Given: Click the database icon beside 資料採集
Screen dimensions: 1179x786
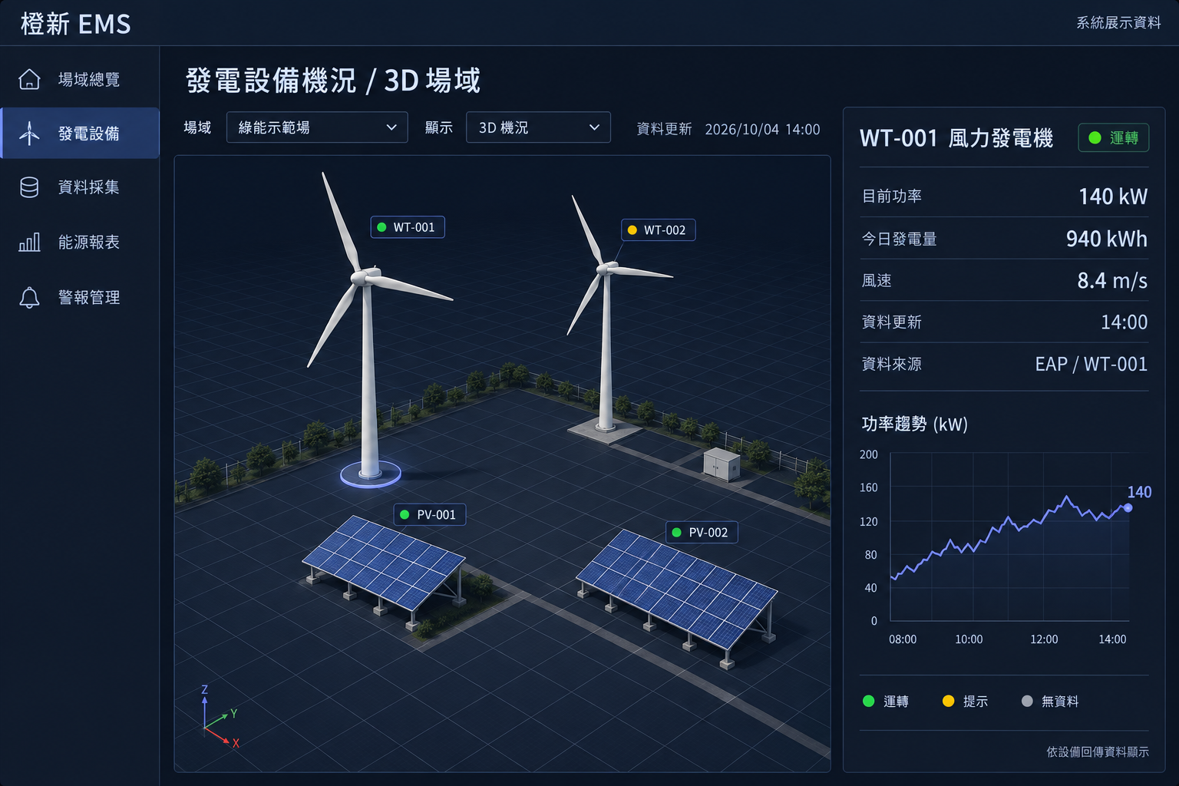Looking at the screenshot, I should pyautogui.click(x=29, y=187).
